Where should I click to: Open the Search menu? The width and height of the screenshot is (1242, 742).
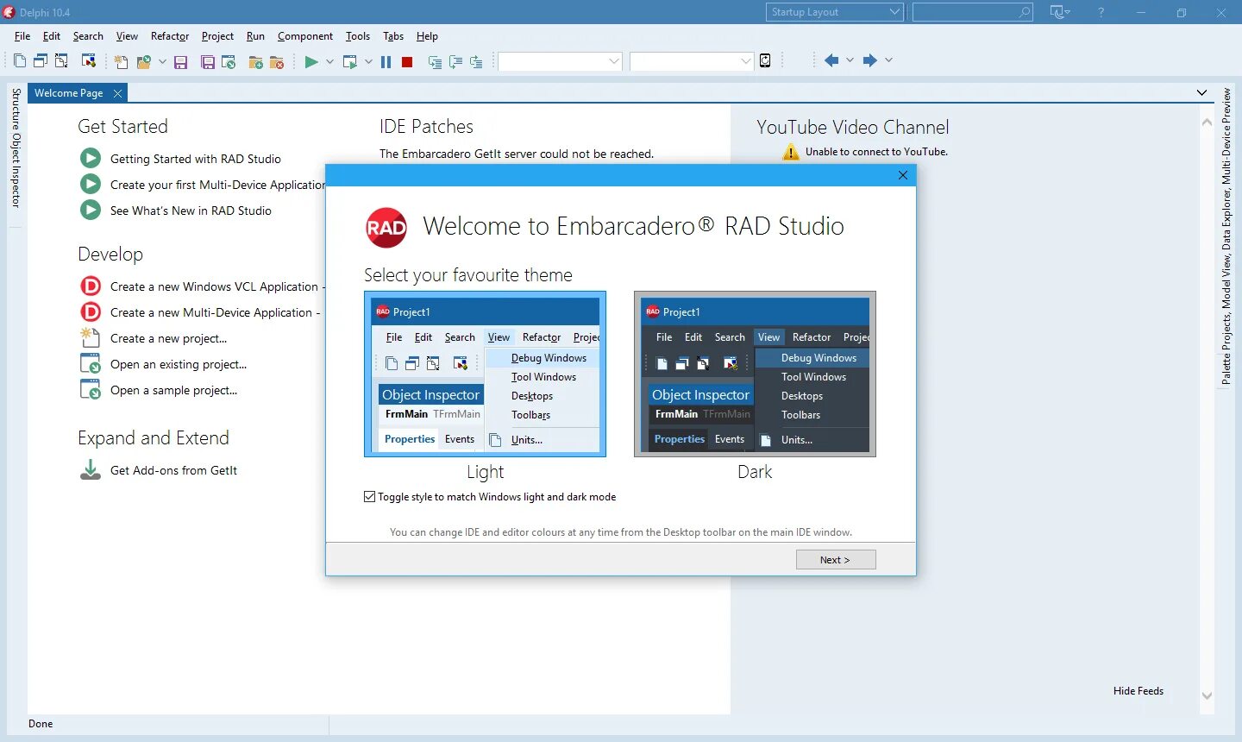(88, 36)
